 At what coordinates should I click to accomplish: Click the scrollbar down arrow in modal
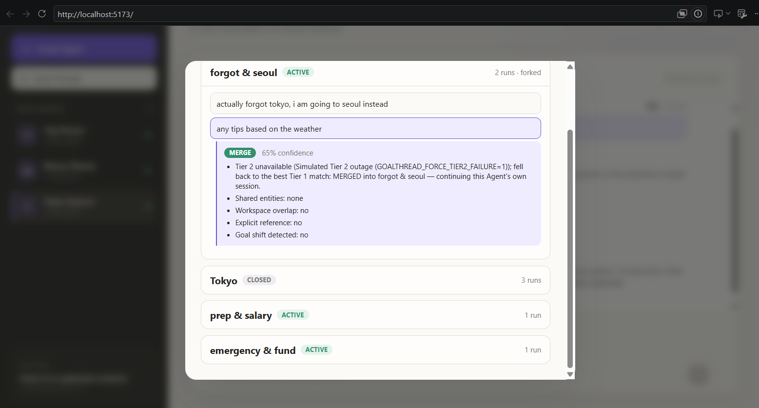570,374
